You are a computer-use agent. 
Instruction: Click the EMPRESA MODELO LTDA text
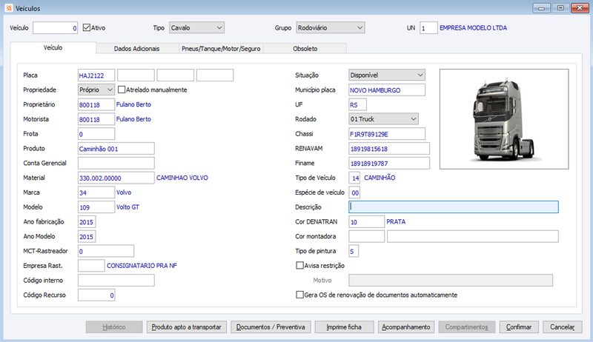(x=473, y=28)
